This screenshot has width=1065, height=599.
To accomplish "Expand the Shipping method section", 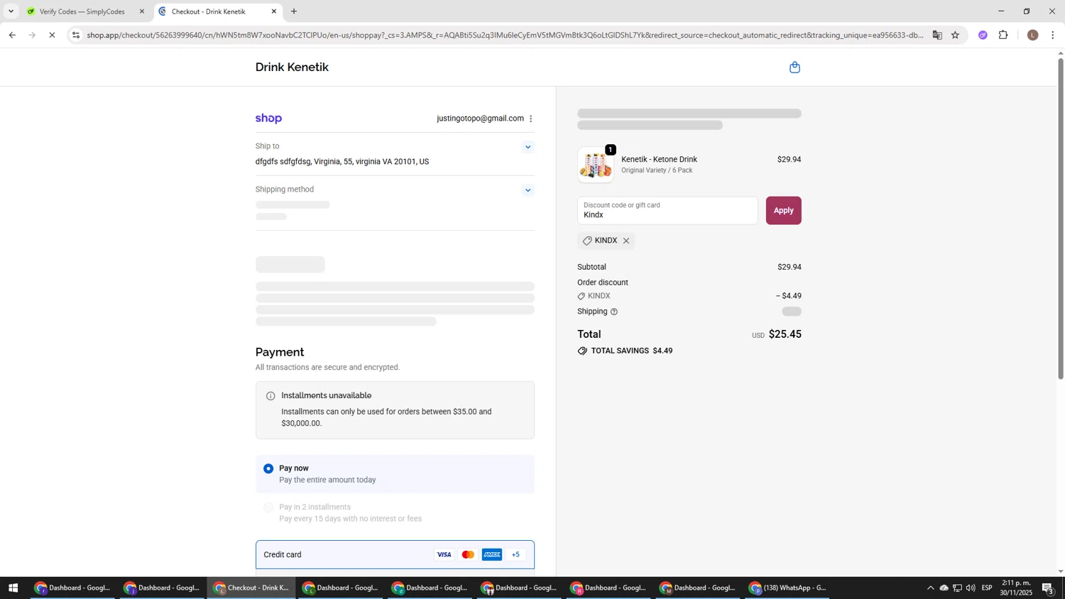I will coord(528,190).
